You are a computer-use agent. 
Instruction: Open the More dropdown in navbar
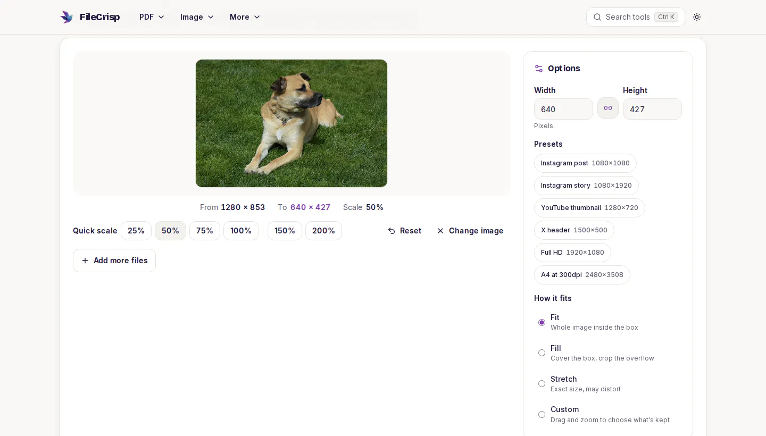245,17
